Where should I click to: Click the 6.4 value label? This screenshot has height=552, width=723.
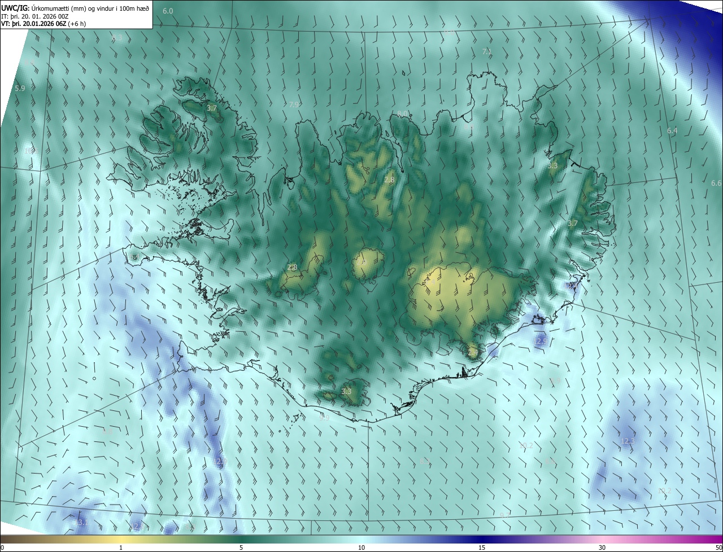pos(672,131)
